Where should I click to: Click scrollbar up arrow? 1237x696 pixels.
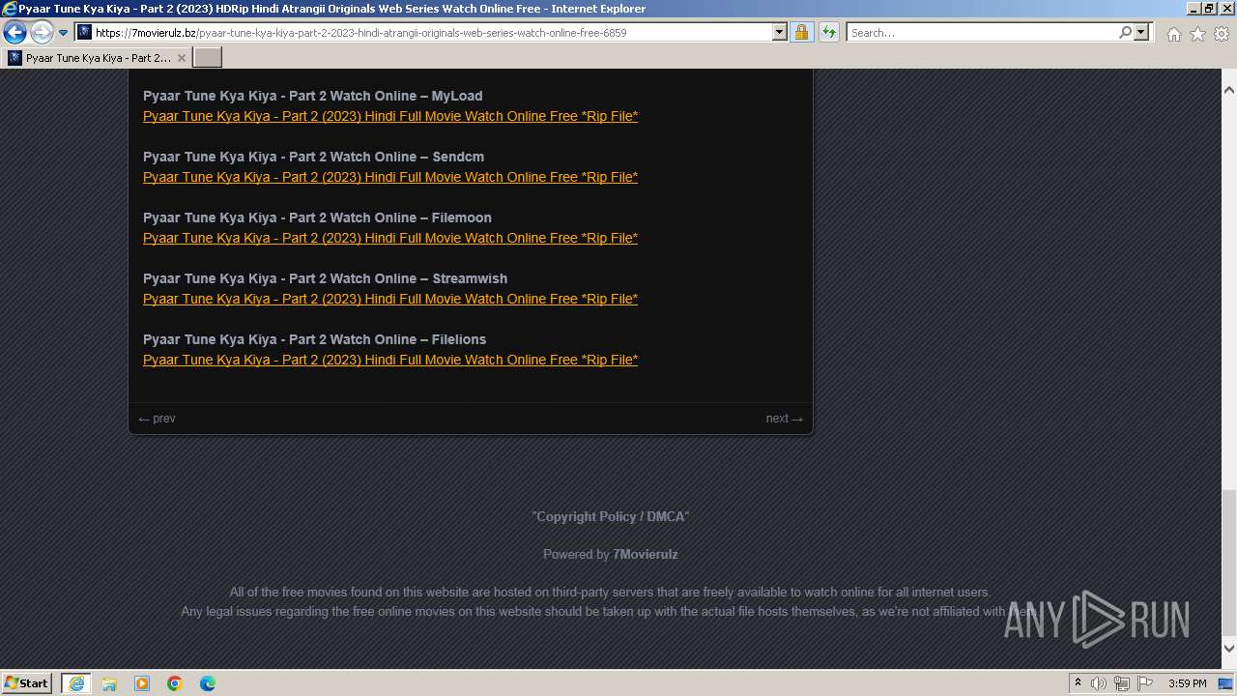(1229, 90)
